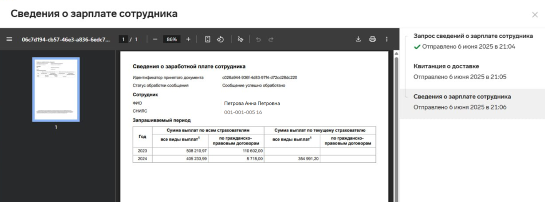The width and height of the screenshot is (545, 202).
Task: Click the name 'Петрова Анна Петровна'
Action: (252, 103)
